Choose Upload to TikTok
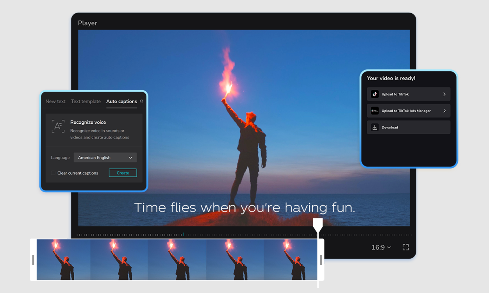Viewport: 489px width, 293px height. [x=409, y=94]
